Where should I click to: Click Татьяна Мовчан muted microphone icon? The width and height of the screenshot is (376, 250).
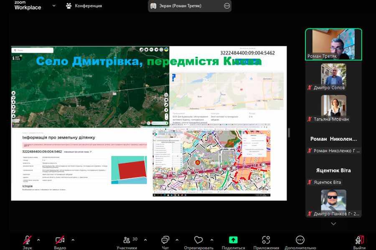[310, 119]
